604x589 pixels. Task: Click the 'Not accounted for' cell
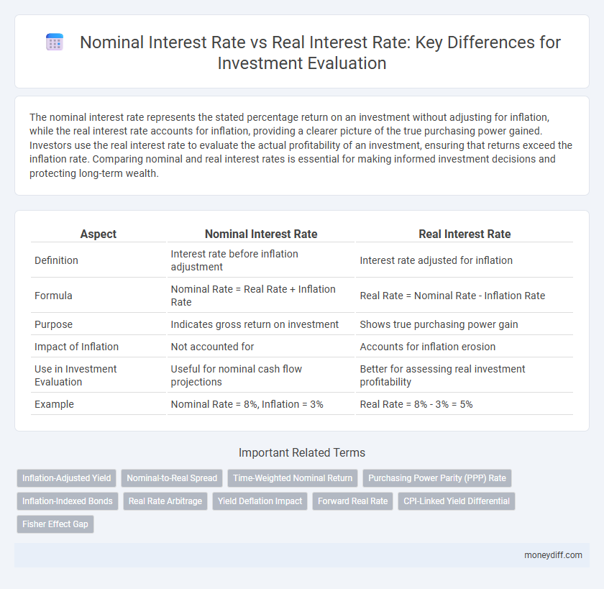[261, 347]
